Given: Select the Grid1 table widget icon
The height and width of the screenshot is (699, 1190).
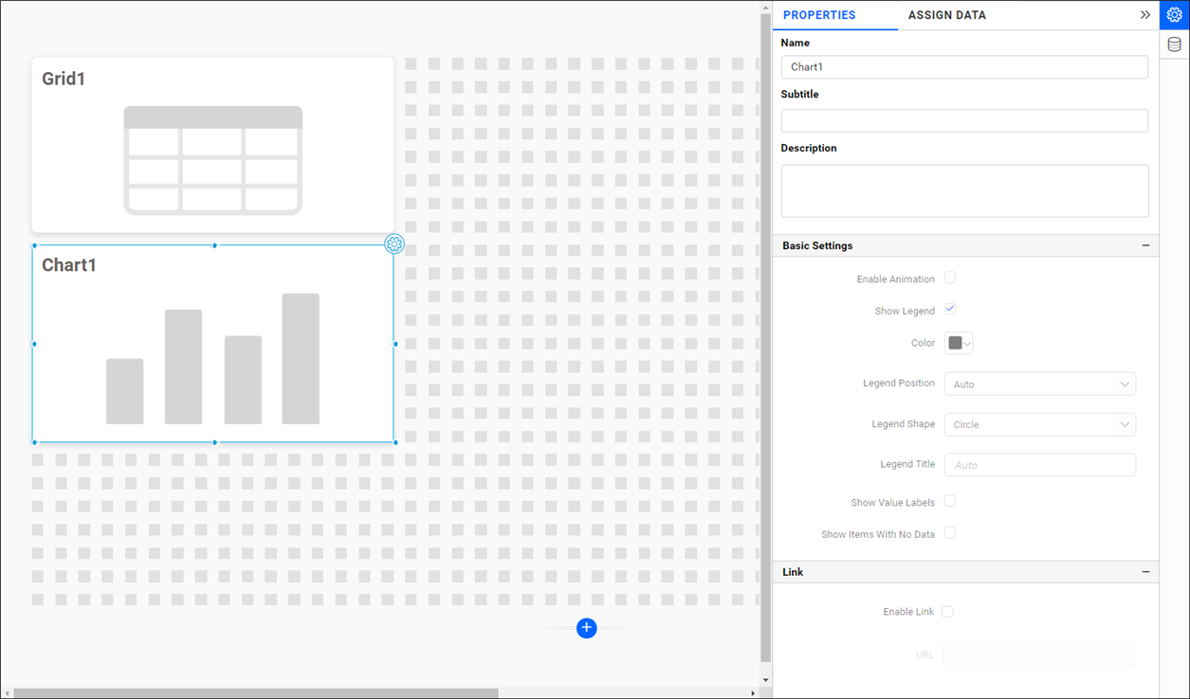Looking at the screenshot, I should pyautogui.click(x=212, y=160).
